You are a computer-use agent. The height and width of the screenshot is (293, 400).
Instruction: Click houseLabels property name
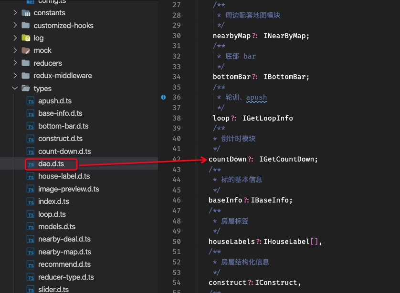click(x=232, y=242)
